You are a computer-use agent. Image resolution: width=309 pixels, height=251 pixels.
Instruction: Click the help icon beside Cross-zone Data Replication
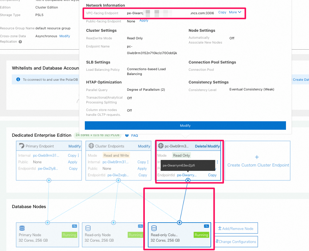pos(20,42)
